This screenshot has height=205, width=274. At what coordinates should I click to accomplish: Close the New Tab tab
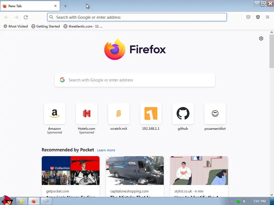(55, 6)
